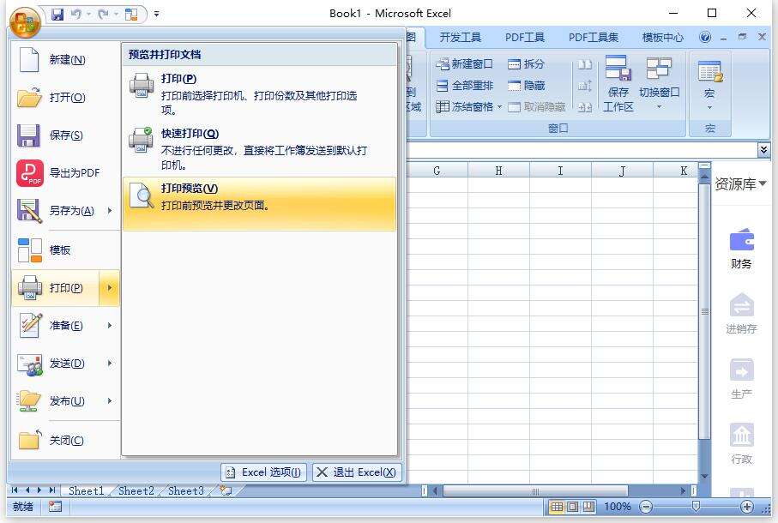
Task: Click the Excel 选项(I) button
Action: pos(264,472)
